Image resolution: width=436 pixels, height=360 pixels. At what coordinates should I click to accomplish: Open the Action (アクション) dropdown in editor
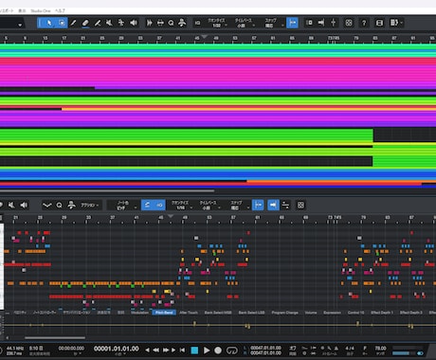(90, 206)
